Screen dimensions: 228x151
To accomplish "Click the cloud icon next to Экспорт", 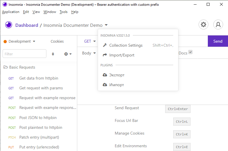I will click(x=105, y=75).
